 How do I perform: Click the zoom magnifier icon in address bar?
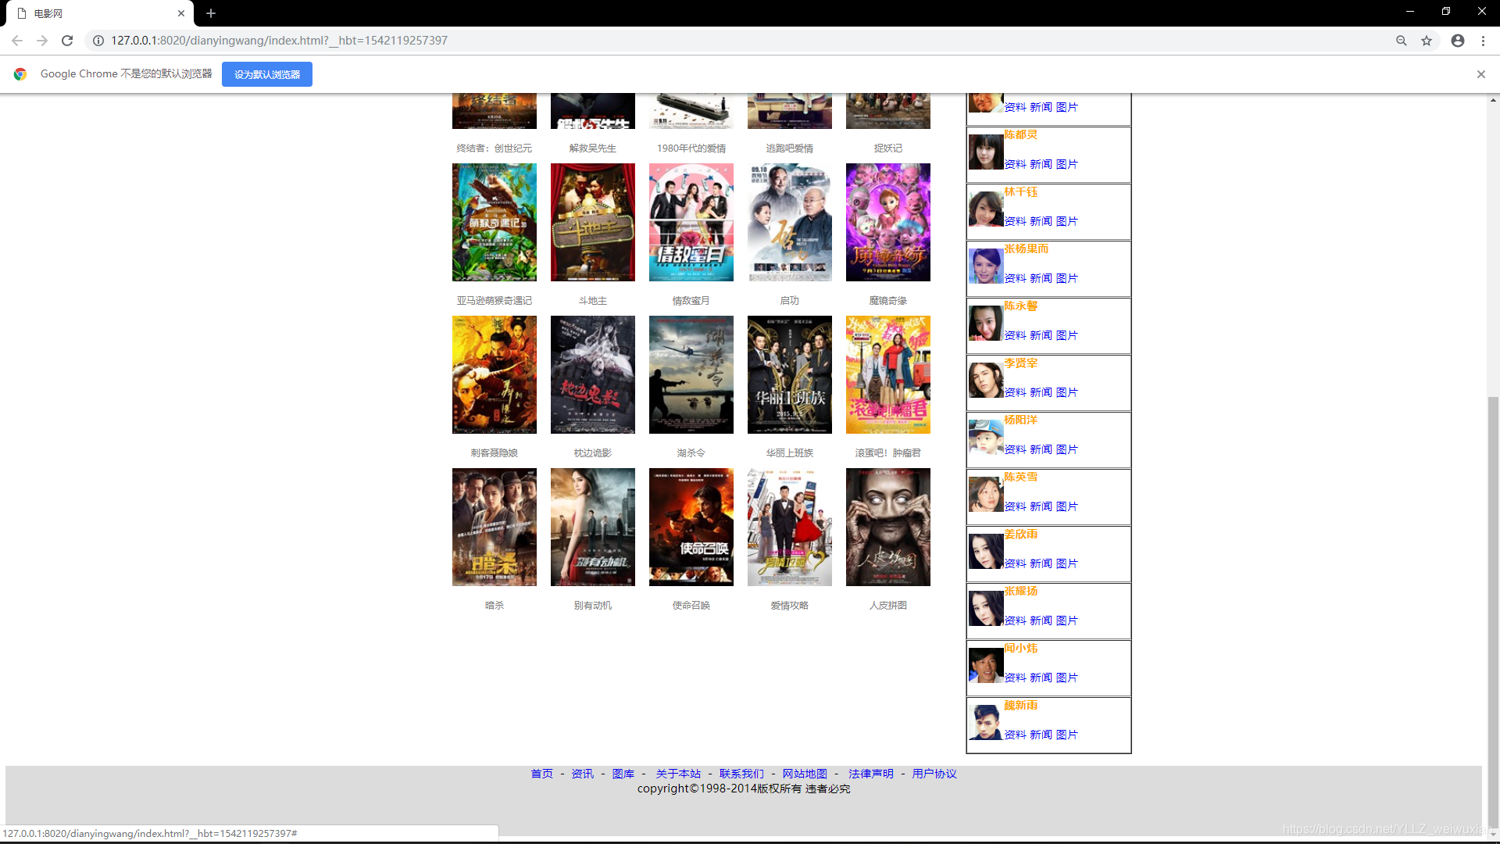1402,41
